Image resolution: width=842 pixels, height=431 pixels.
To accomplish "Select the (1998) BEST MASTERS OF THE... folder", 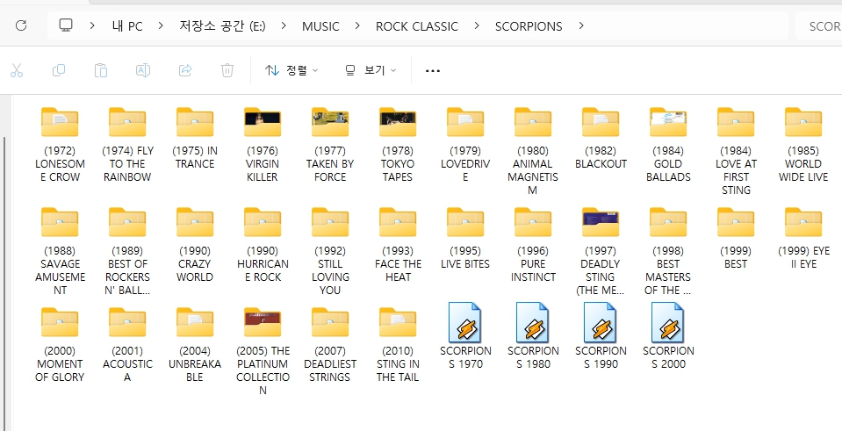I will click(x=668, y=251).
